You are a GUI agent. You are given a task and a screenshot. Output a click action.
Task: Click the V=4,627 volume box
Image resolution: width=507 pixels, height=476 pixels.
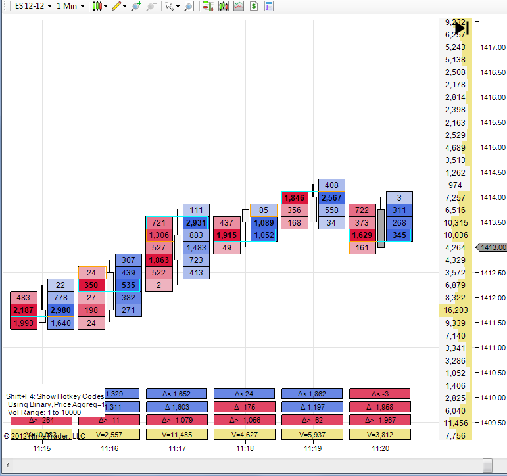tap(245, 435)
